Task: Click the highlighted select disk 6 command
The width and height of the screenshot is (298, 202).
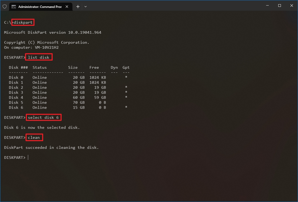Action: pos(44,117)
